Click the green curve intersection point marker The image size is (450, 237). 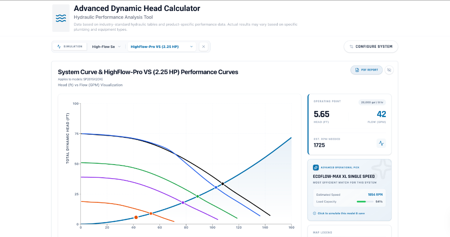pyautogui.click(x=197, y=196)
